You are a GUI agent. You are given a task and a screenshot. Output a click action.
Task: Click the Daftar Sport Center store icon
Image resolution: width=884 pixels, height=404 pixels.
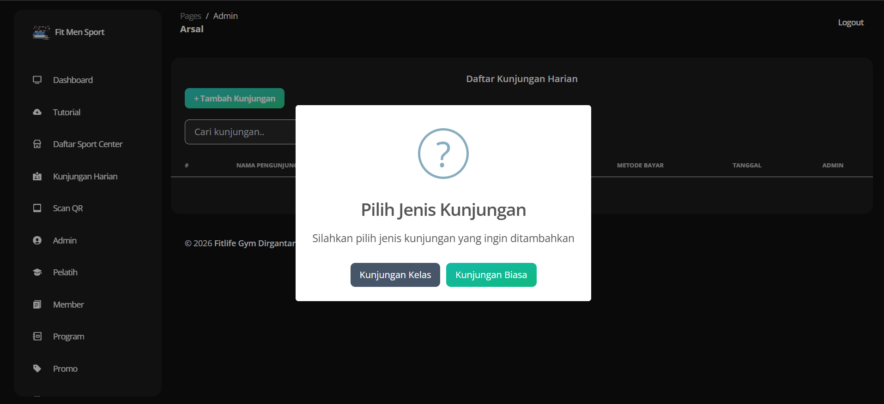coord(37,144)
